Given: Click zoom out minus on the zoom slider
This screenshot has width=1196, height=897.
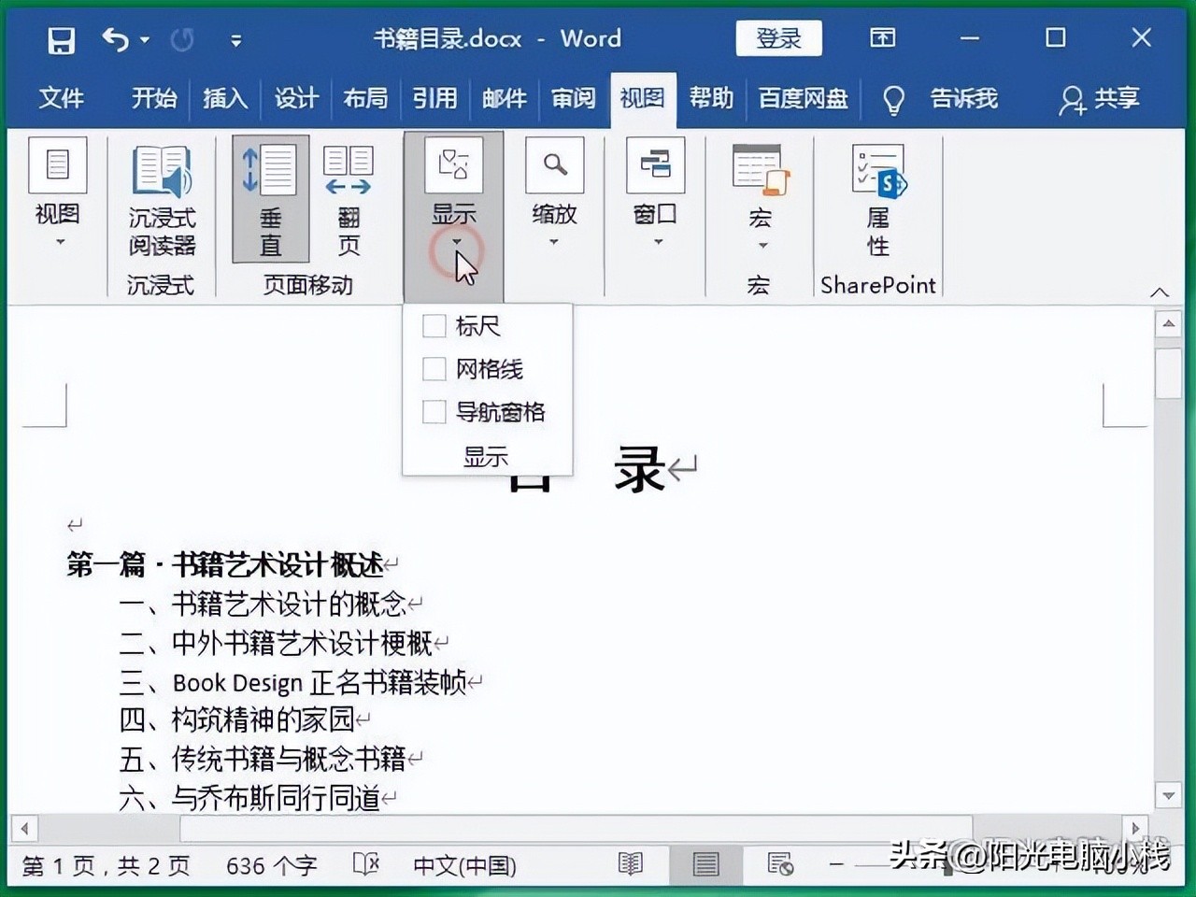Looking at the screenshot, I should [x=834, y=866].
